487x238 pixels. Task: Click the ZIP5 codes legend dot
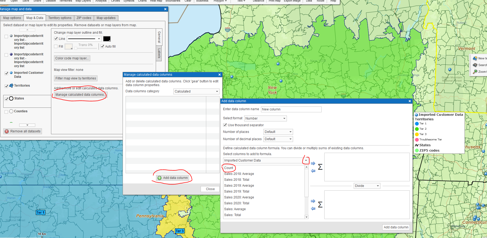(x=417, y=151)
